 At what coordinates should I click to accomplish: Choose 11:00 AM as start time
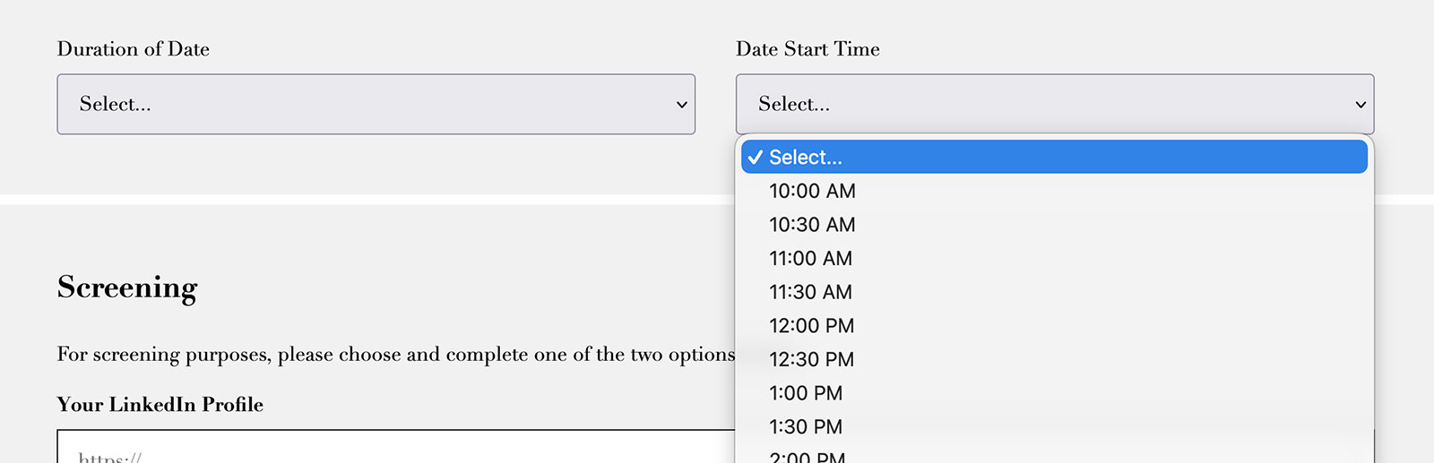coord(810,259)
